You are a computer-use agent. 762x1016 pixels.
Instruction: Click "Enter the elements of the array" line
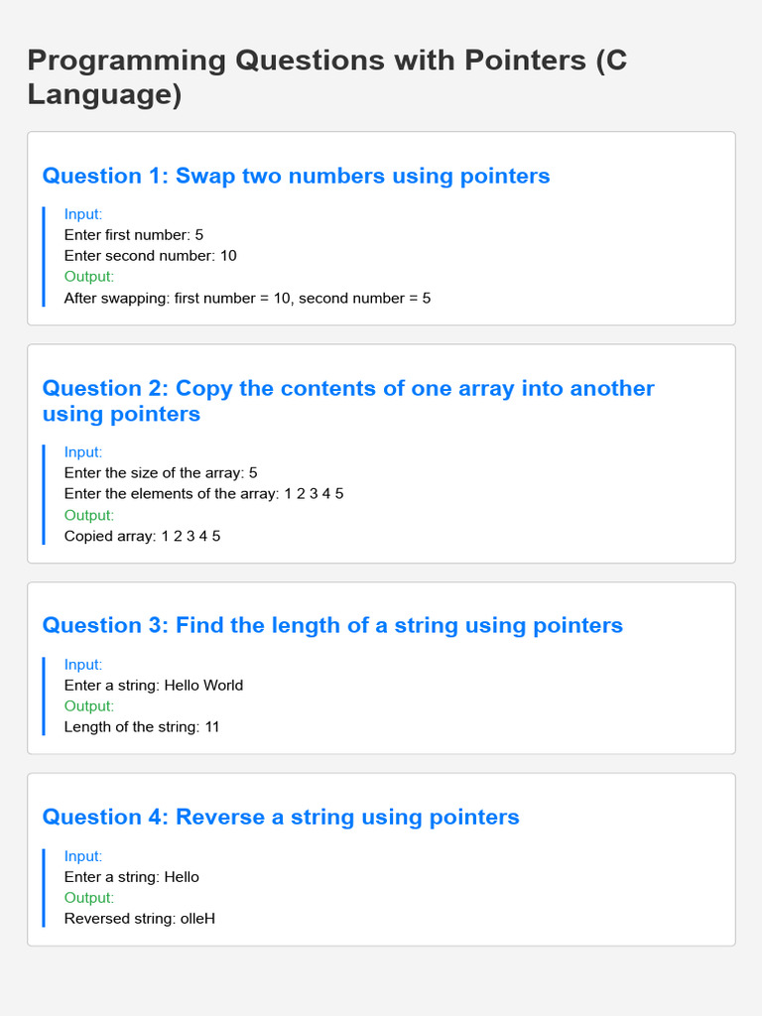203,494
